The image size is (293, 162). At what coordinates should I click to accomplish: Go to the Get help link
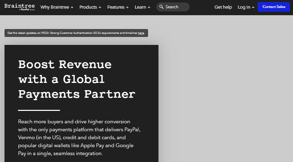coord(223,7)
